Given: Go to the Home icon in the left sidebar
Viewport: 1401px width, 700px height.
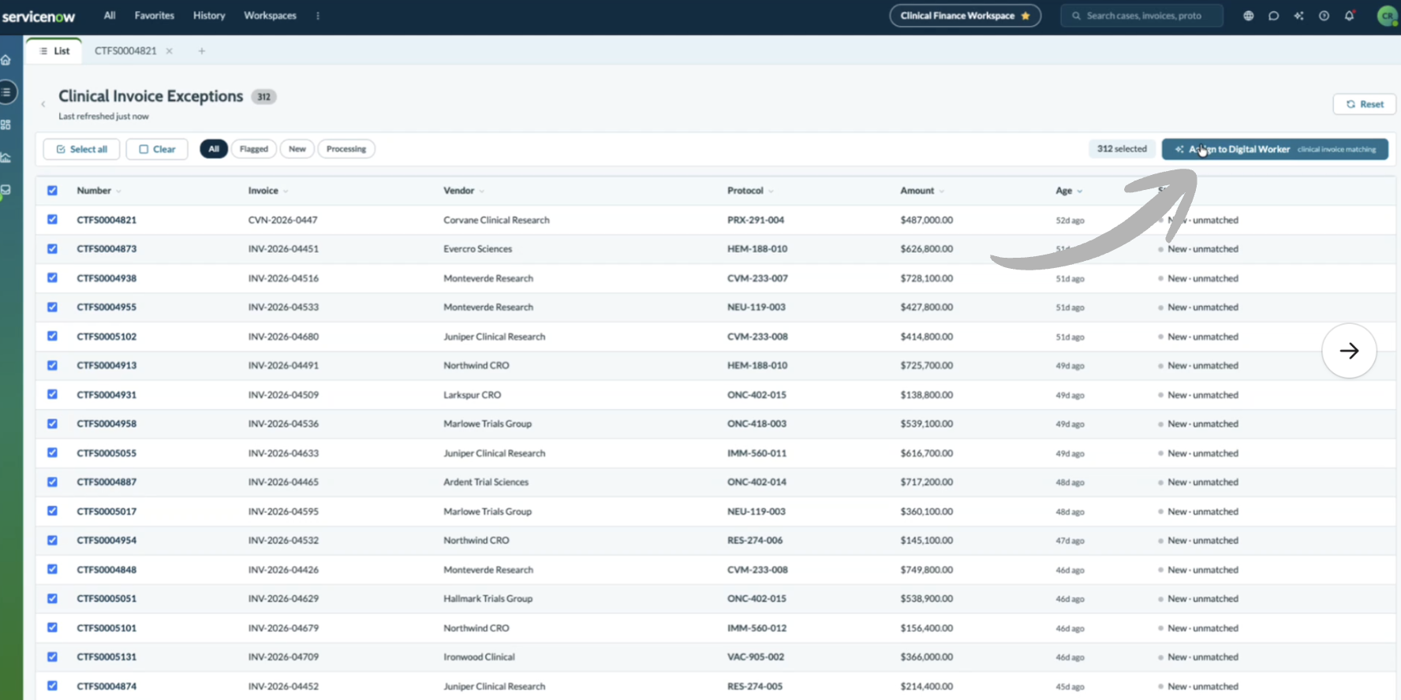Looking at the screenshot, I should pos(6,60).
